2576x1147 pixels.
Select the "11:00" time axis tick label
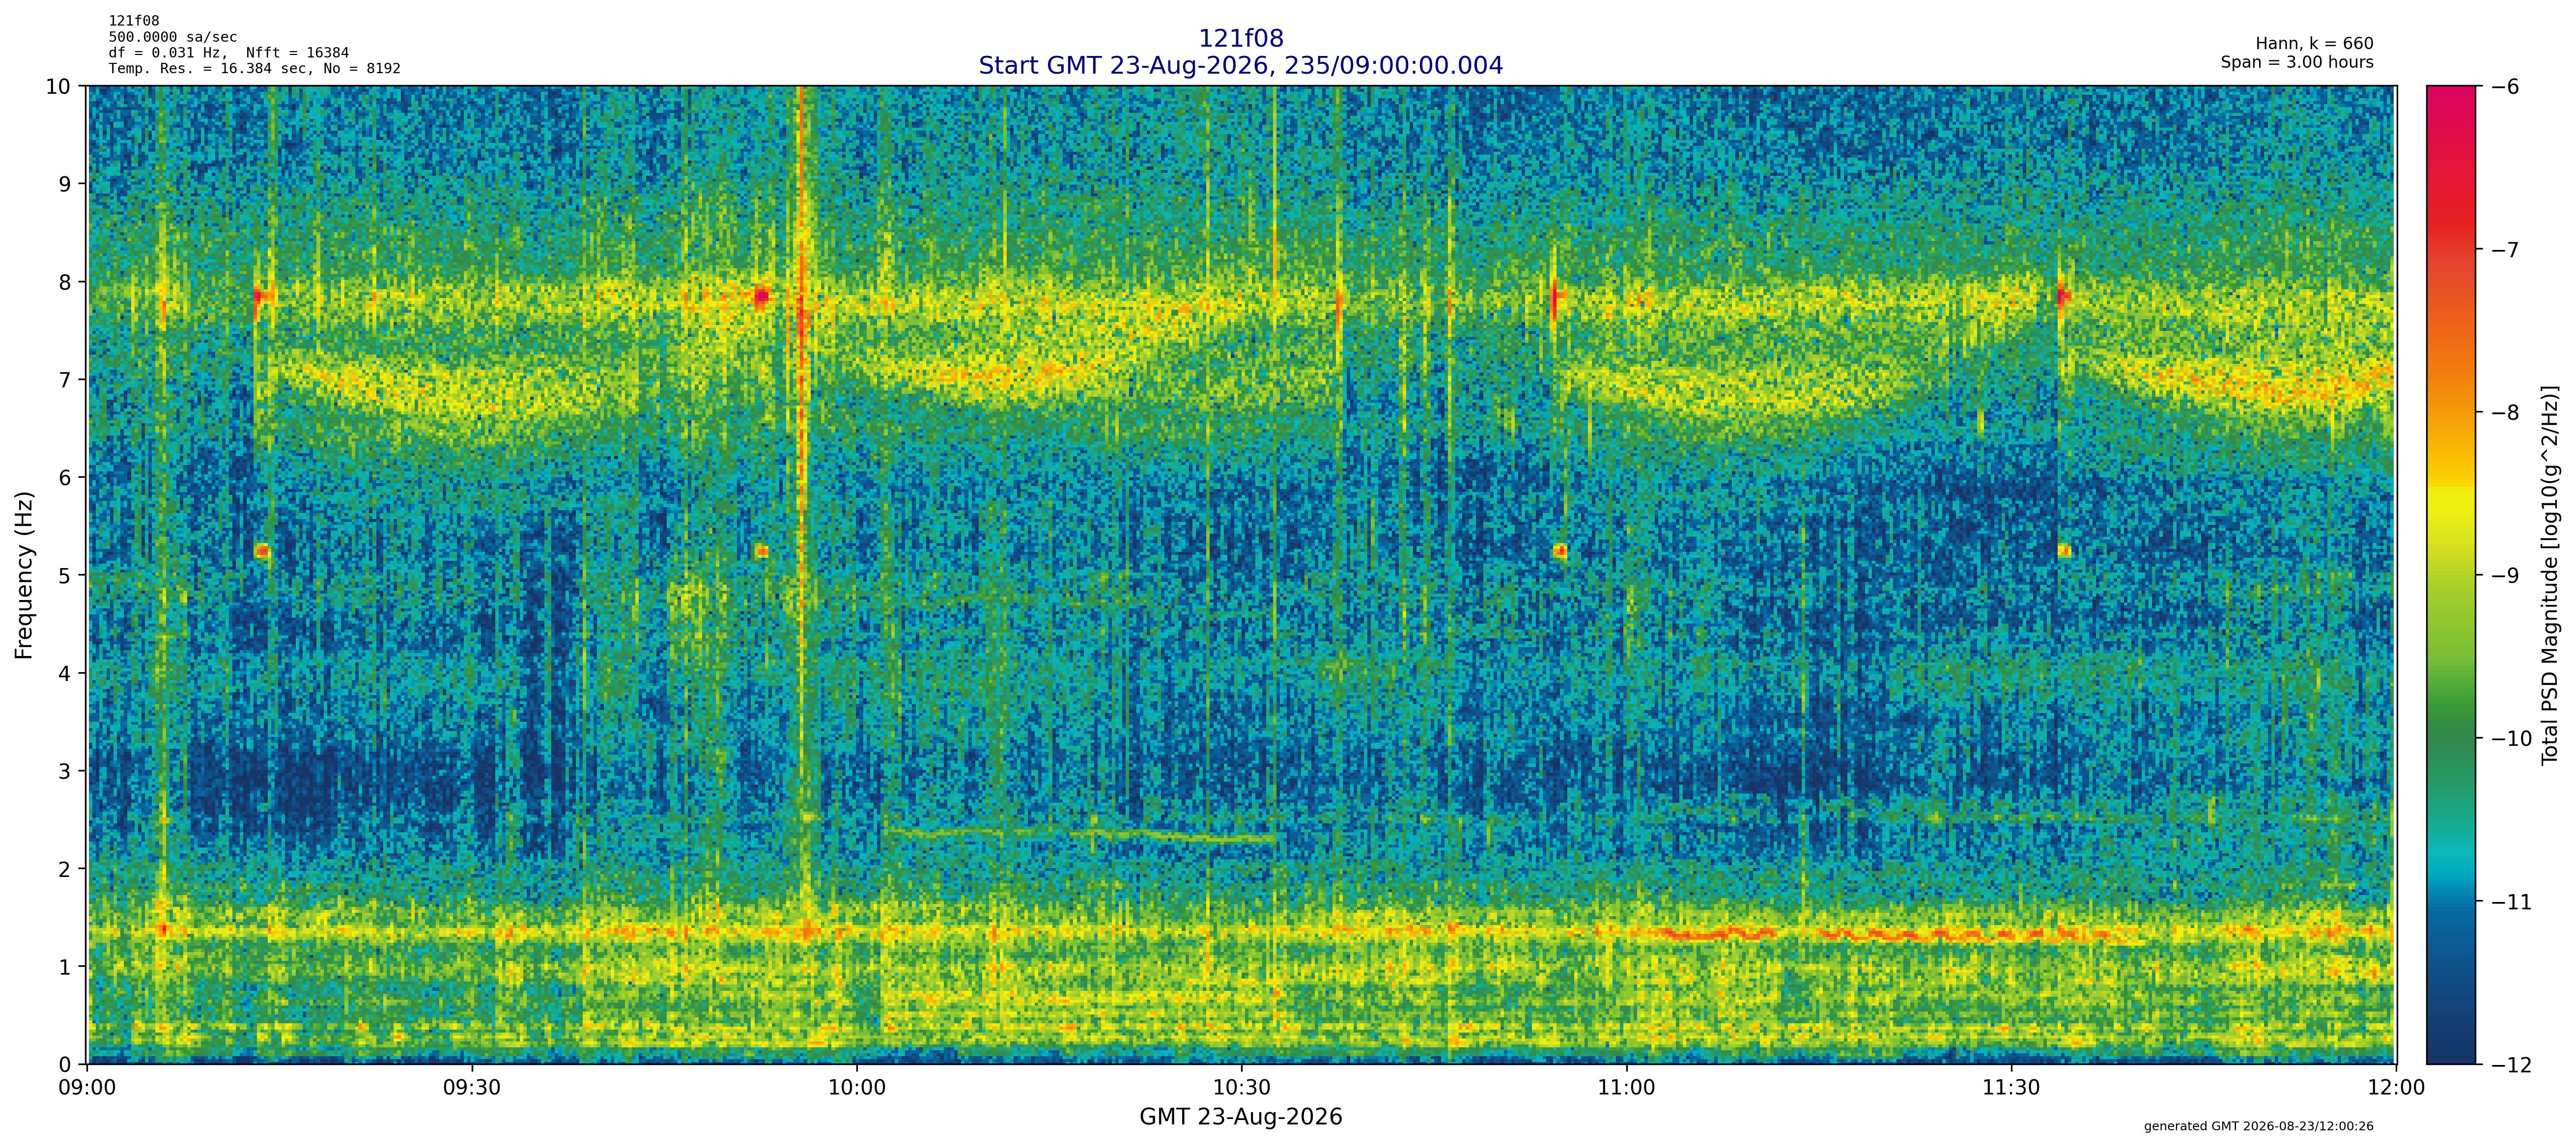[1626, 1088]
